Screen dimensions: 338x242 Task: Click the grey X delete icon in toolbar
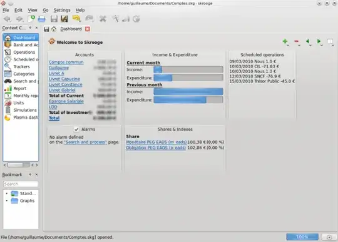click(103, 19)
